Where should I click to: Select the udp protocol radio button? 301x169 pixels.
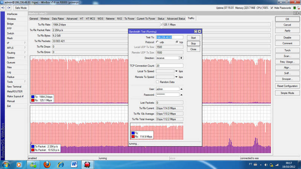click(157, 42)
